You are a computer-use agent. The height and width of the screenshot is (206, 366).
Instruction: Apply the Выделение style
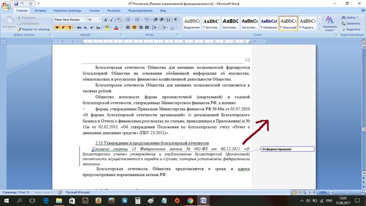click(192, 24)
